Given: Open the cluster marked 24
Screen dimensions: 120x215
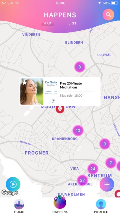Looking at the screenshot, I should [x=93, y=169].
